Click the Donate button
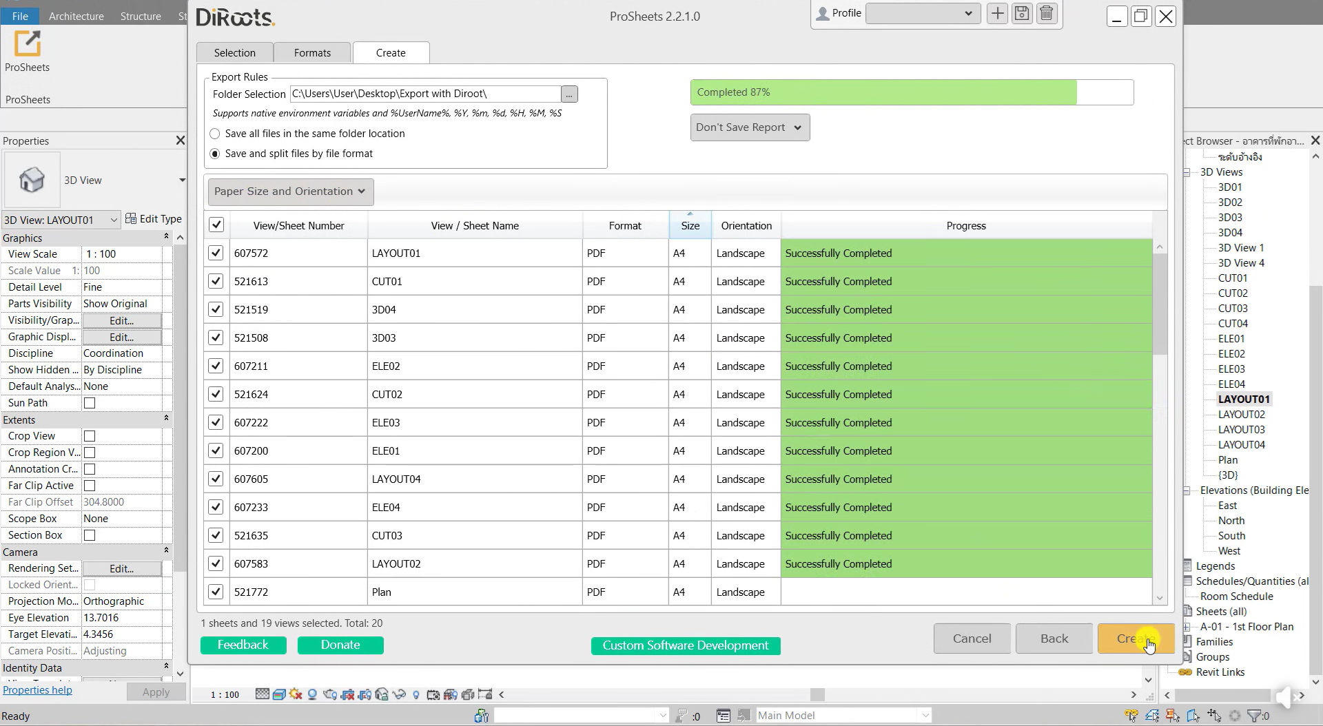Screen dimensions: 1323x726 coord(340,645)
